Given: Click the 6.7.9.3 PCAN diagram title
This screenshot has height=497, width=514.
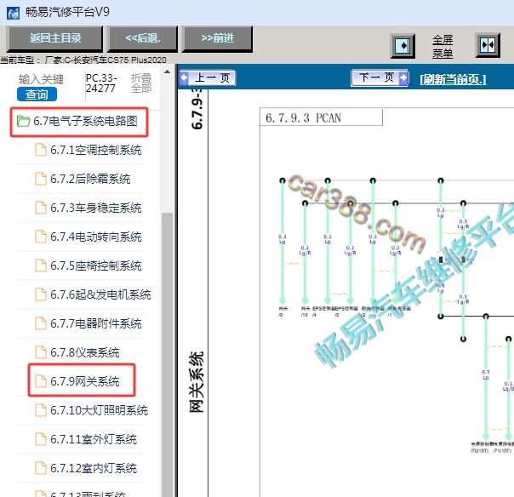Looking at the screenshot, I should [303, 118].
